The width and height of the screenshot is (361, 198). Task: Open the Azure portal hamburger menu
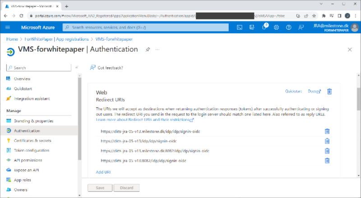pyautogui.click(x=8, y=28)
